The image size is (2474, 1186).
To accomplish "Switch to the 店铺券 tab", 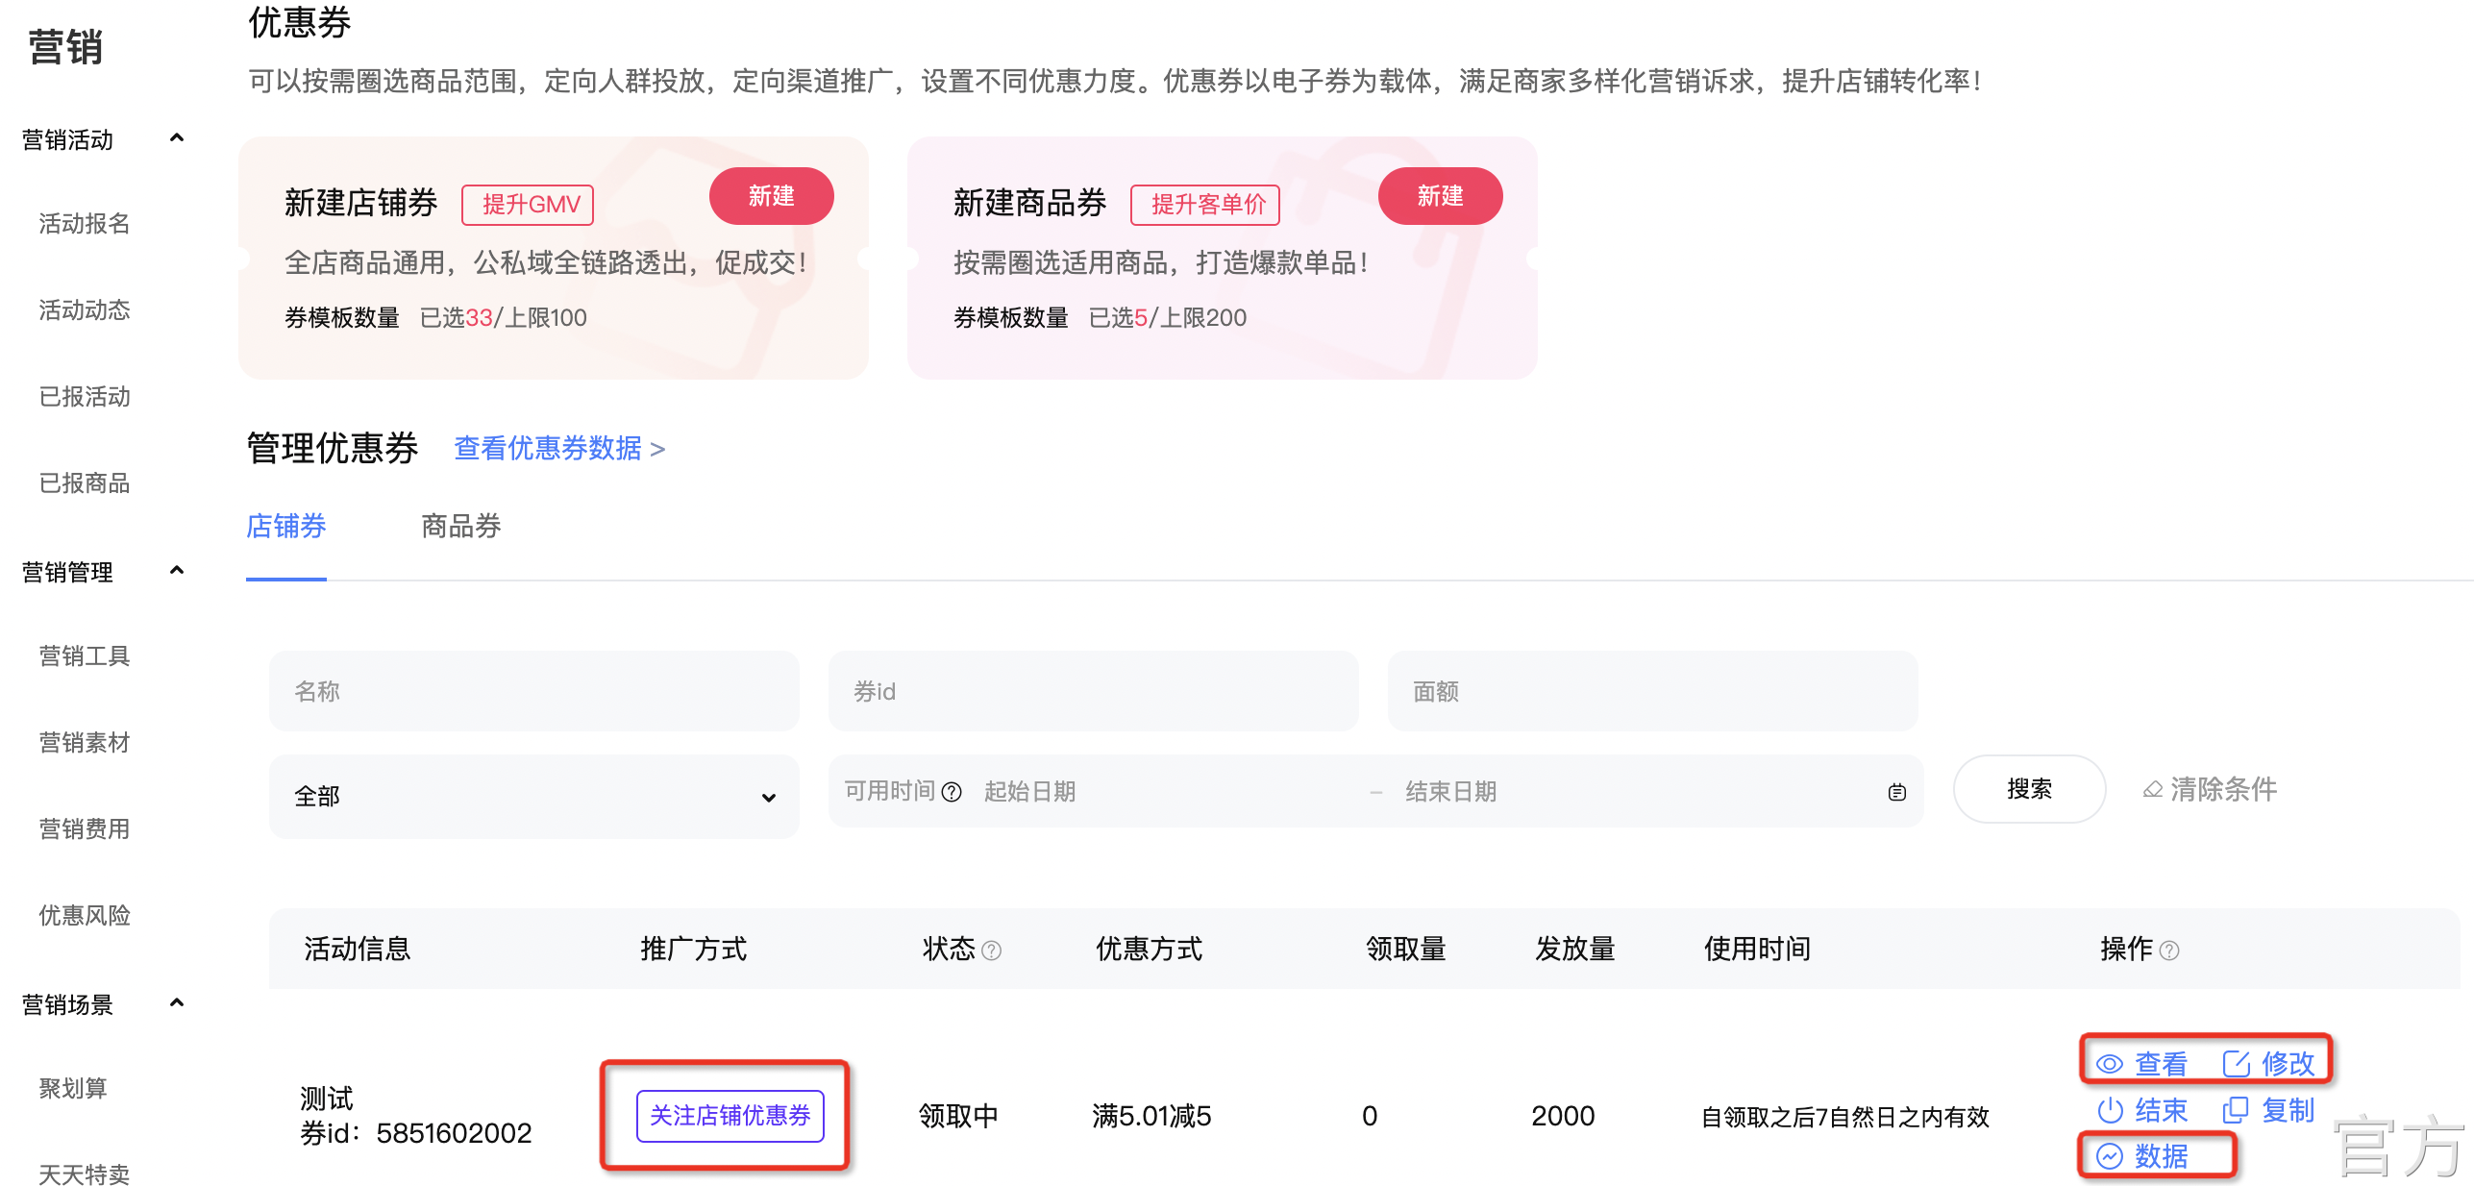I will point(286,527).
